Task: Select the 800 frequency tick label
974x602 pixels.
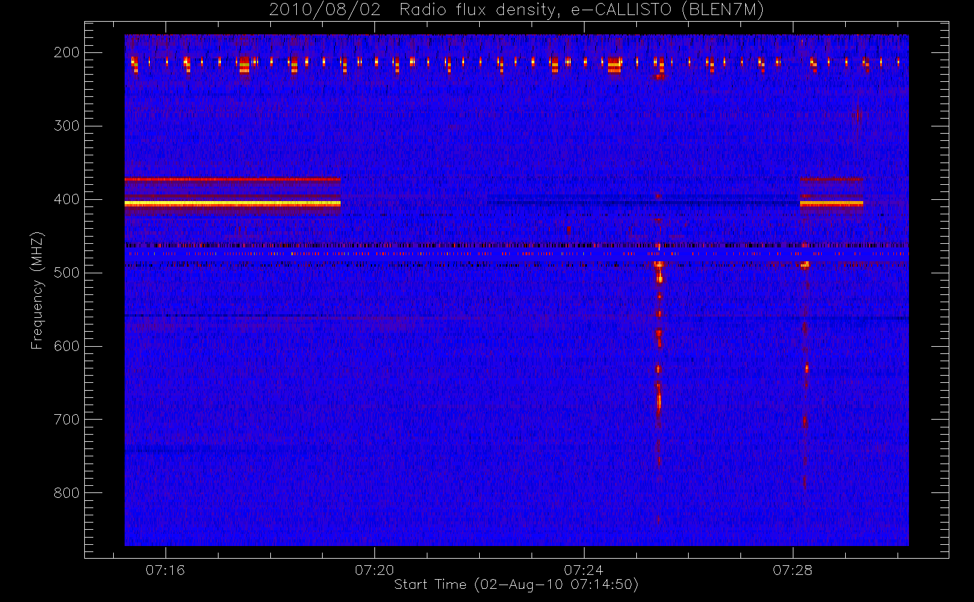Action: 67,493
